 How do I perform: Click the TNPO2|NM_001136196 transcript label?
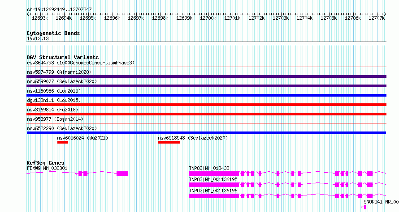click(x=213, y=191)
